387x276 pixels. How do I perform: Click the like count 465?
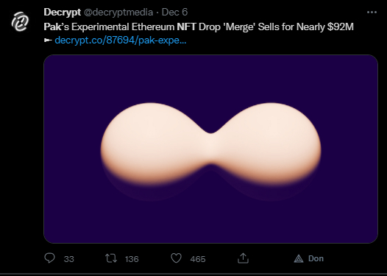[198, 259]
